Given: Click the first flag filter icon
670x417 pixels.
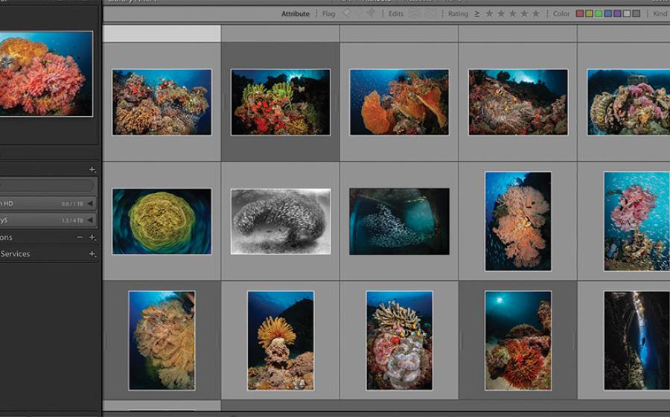Looking at the screenshot, I should [x=347, y=13].
